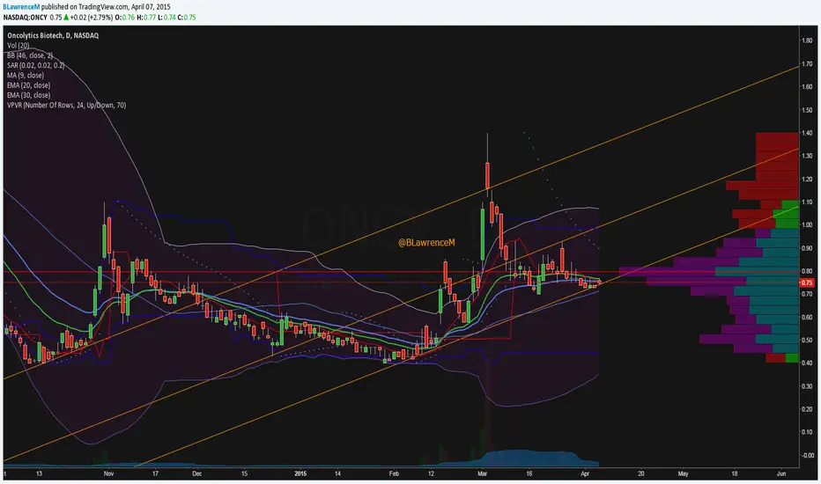Image resolution: width=821 pixels, height=484 pixels.
Task: Click the 1.70 price axis label
Action: pos(807,64)
